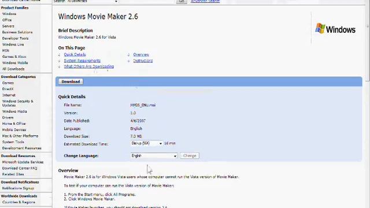Jump to the Overview section link

point(141,54)
